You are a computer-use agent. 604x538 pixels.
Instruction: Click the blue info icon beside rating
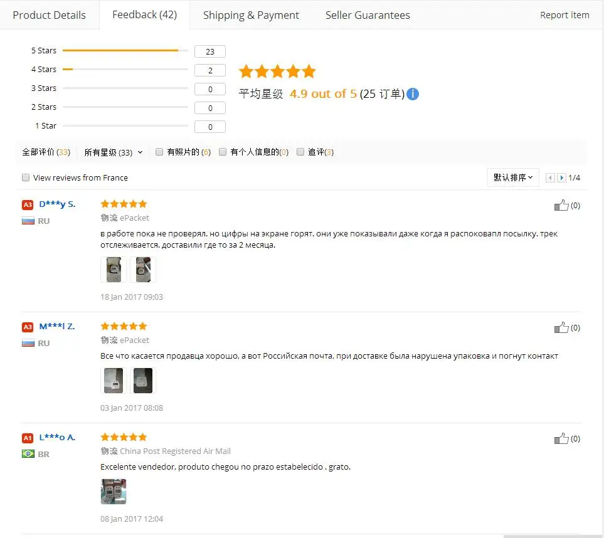413,94
